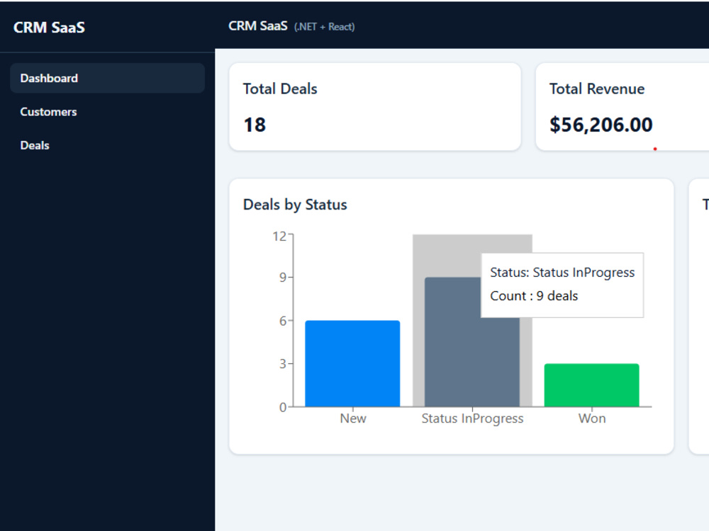The image size is (709, 531).
Task: Click the Deals by Status chart title
Action: [295, 205]
